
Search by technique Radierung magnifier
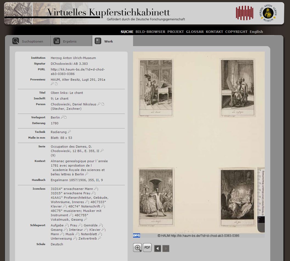(x=69, y=132)
